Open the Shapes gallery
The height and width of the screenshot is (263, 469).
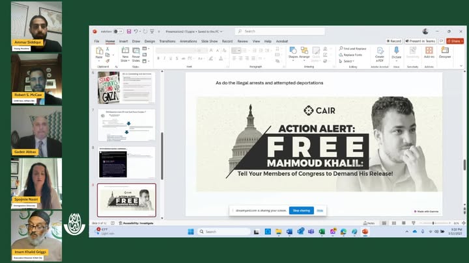[x=293, y=53]
